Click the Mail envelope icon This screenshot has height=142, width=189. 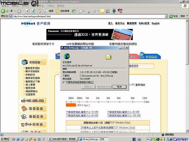[x=81, y=11]
